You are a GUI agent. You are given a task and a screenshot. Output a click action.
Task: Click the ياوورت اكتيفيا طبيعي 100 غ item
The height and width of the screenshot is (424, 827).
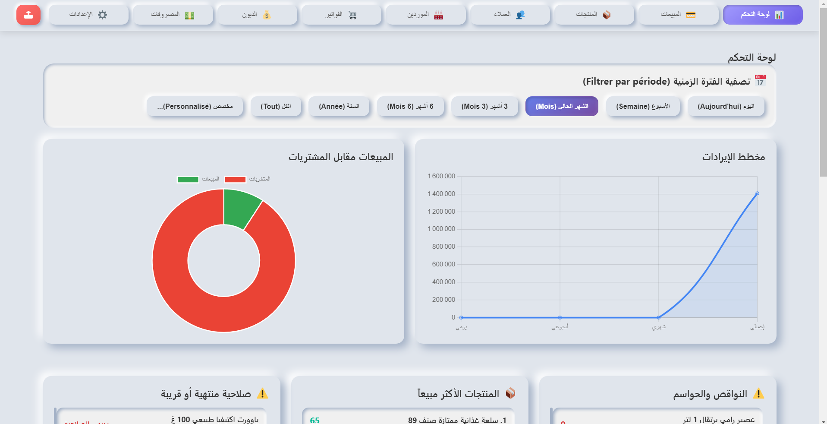coord(215,420)
